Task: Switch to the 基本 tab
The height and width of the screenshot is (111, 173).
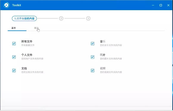Action: click(14, 28)
